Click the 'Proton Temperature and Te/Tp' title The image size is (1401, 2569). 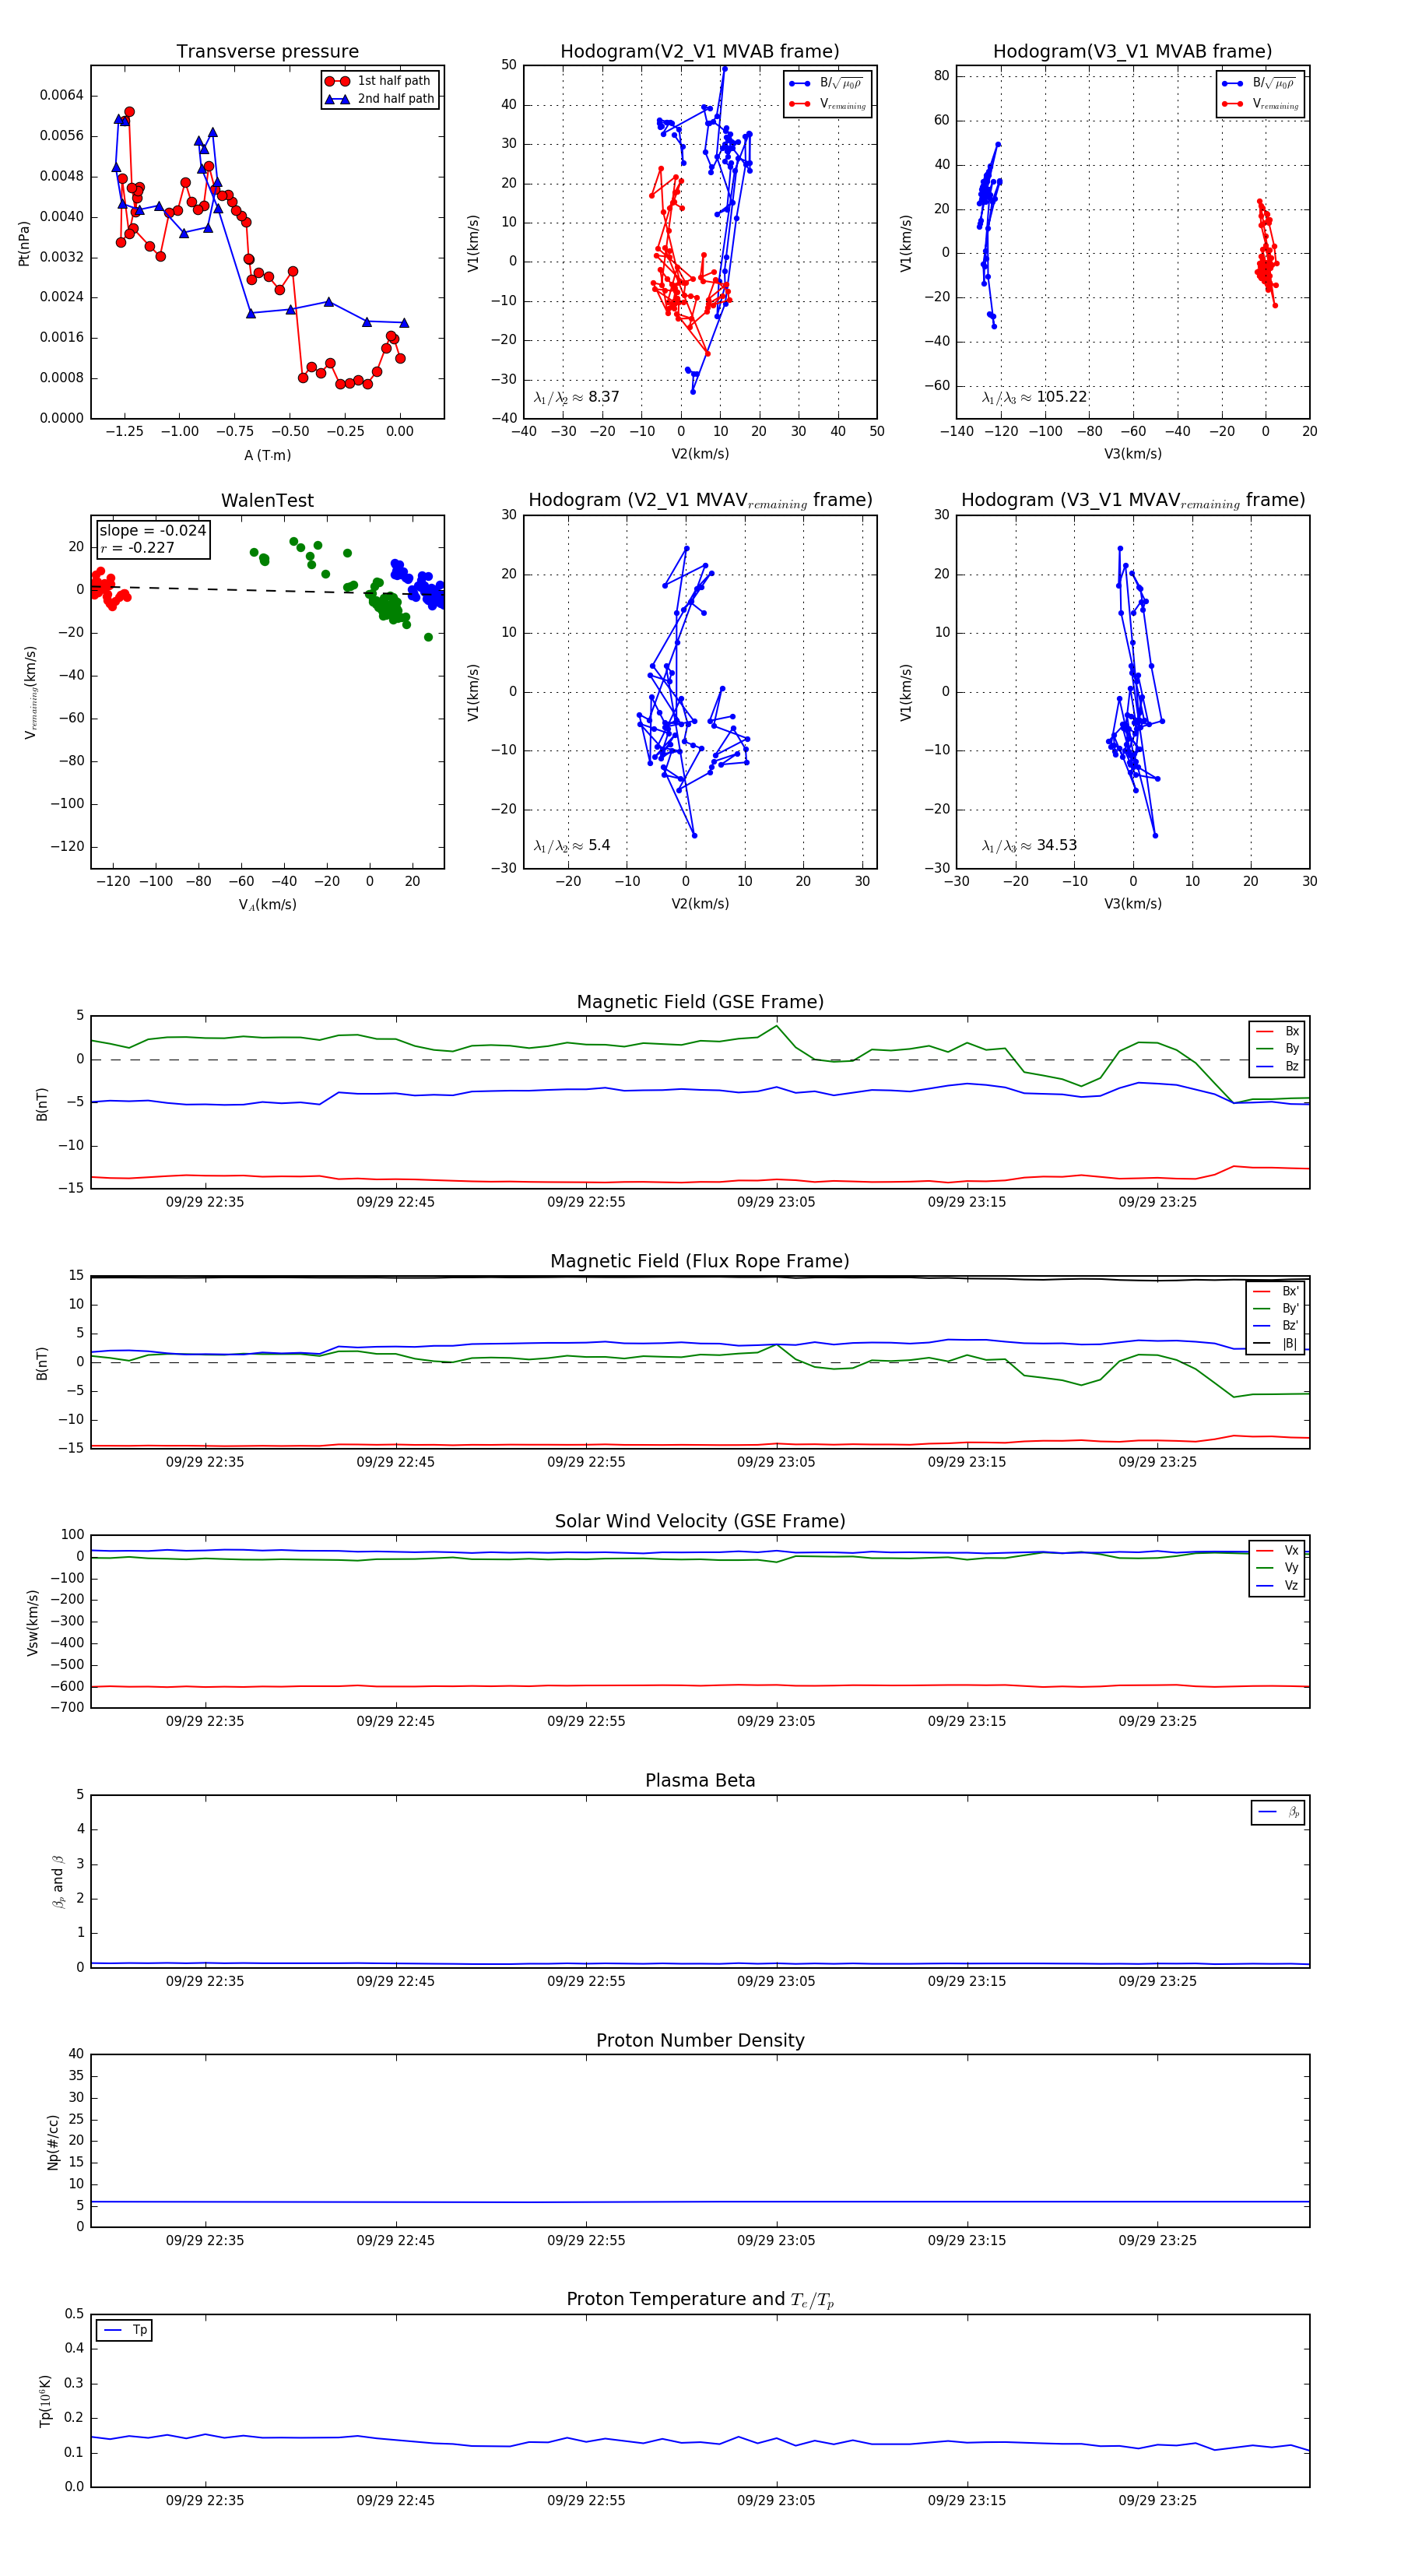coord(700,2300)
